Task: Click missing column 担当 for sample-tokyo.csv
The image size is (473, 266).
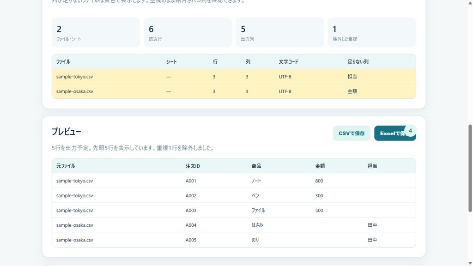Action: click(x=352, y=77)
